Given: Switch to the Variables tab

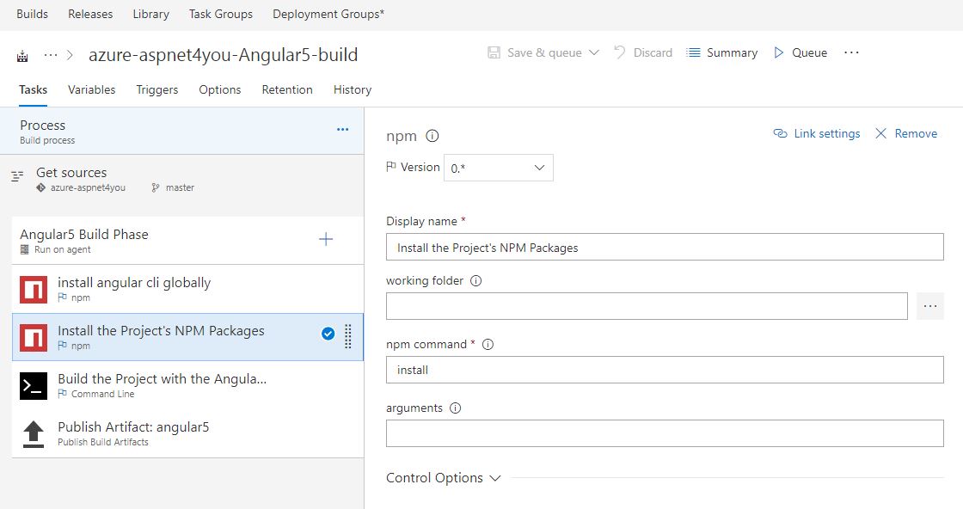Looking at the screenshot, I should pyautogui.click(x=91, y=89).
